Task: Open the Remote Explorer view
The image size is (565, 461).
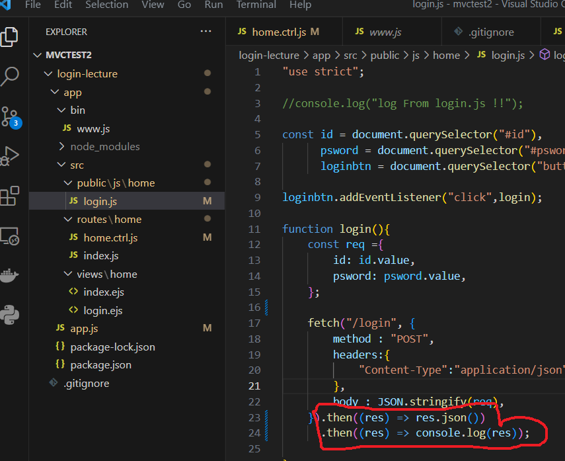Action: coord(10,236)
